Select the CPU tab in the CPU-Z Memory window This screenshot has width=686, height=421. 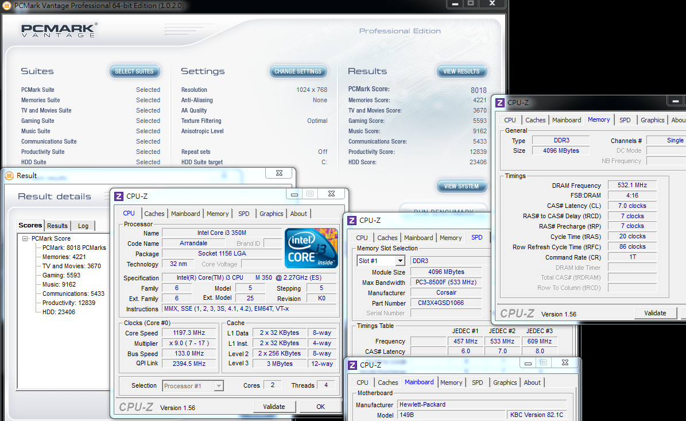[510, 120]
